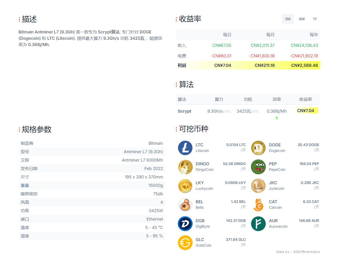This screenshot has height=264, width=341.
Task: Click the Data by ASICMinerValue credit
Action: tap(298, 252)
